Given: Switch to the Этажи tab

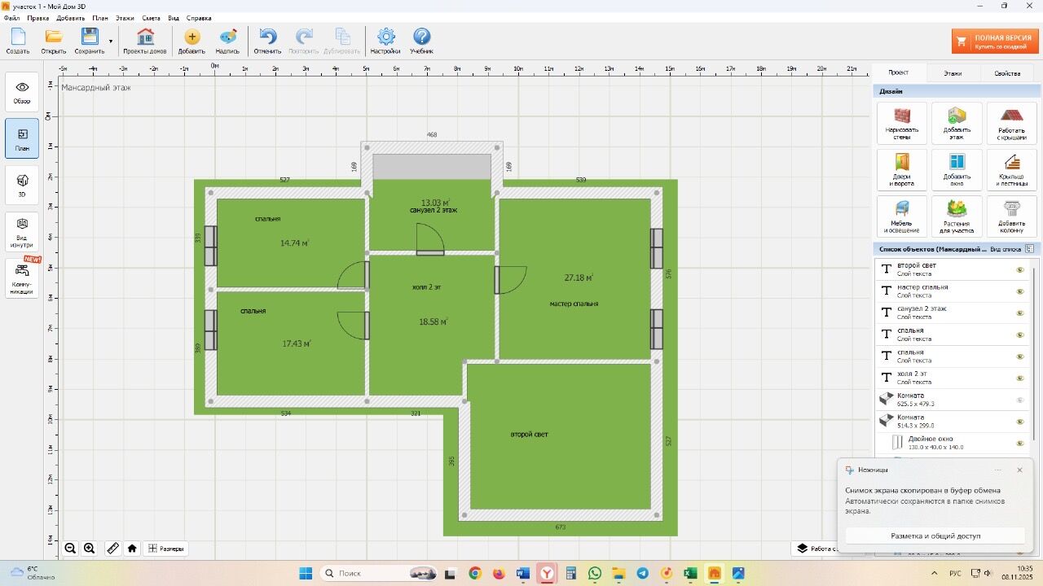Looking at the screenshot, I should pyautogui.click(x=953, y=73).
